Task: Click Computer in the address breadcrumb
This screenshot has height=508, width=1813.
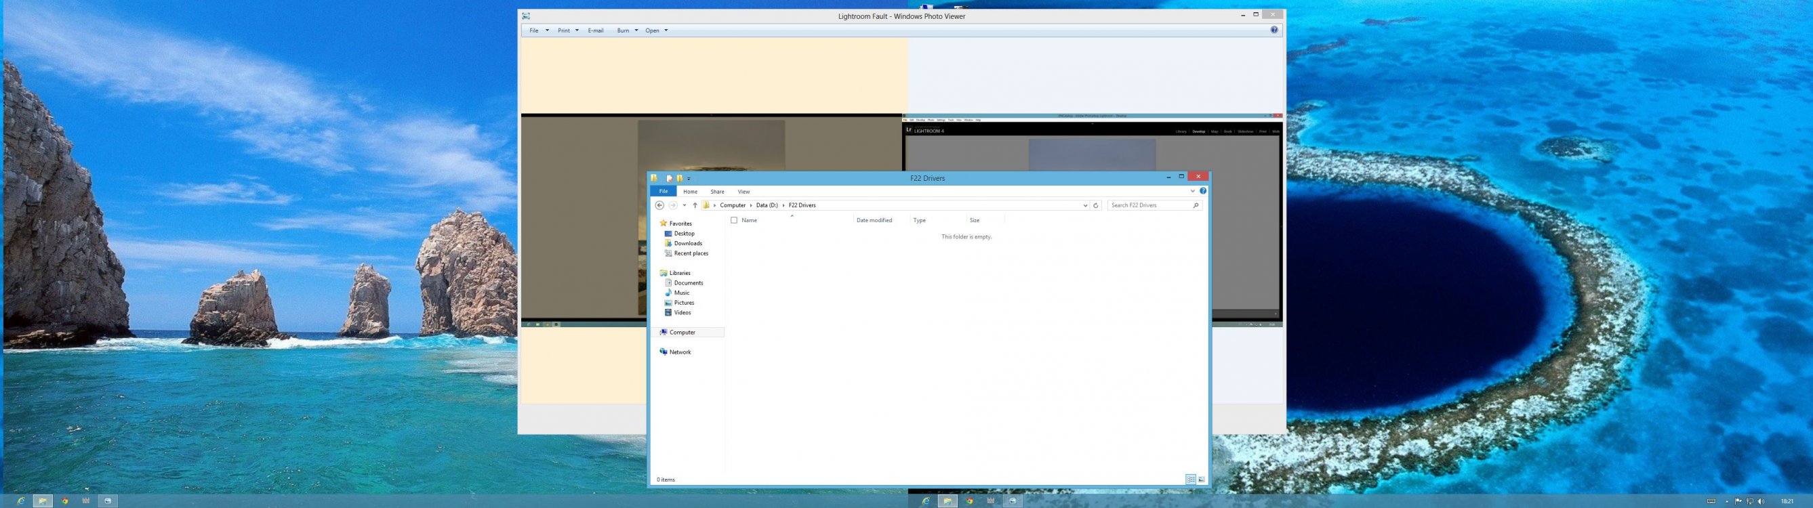Action: 733,205
